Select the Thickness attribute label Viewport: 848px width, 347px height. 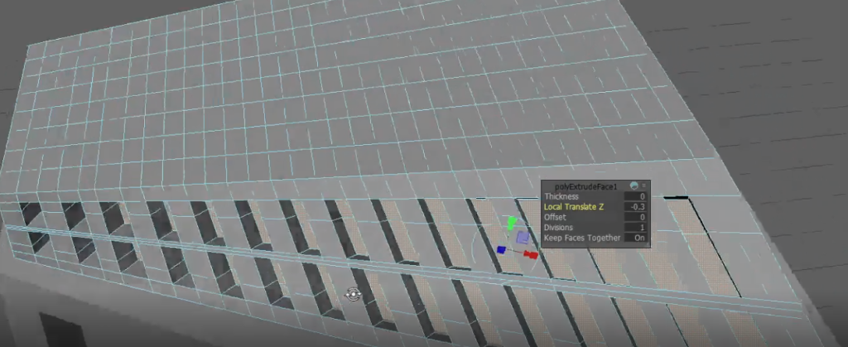[x=561, y=196]
